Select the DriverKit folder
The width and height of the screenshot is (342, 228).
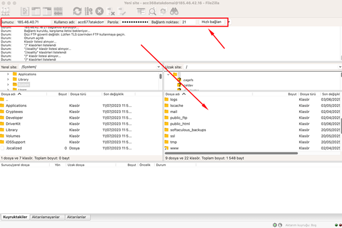click(x=81, y=124)
